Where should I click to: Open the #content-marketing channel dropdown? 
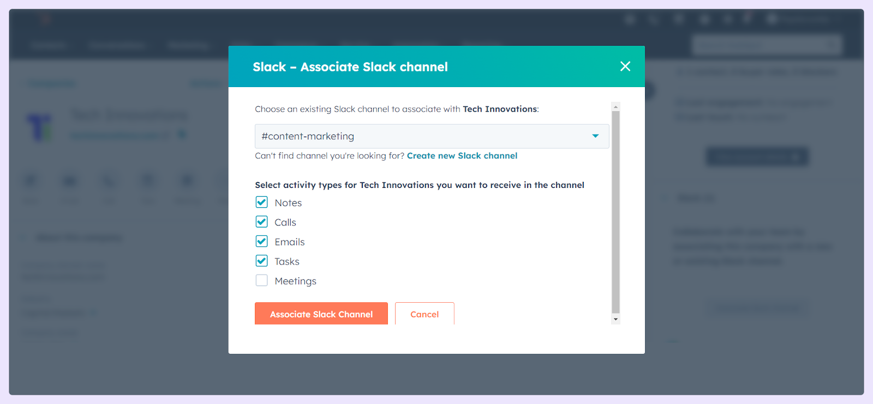click(x=432, y=136)
